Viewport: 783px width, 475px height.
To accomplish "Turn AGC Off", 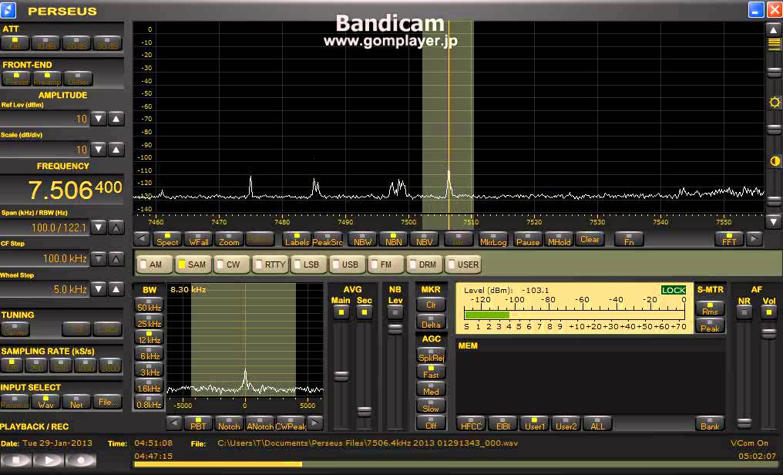I will [431, 423].
